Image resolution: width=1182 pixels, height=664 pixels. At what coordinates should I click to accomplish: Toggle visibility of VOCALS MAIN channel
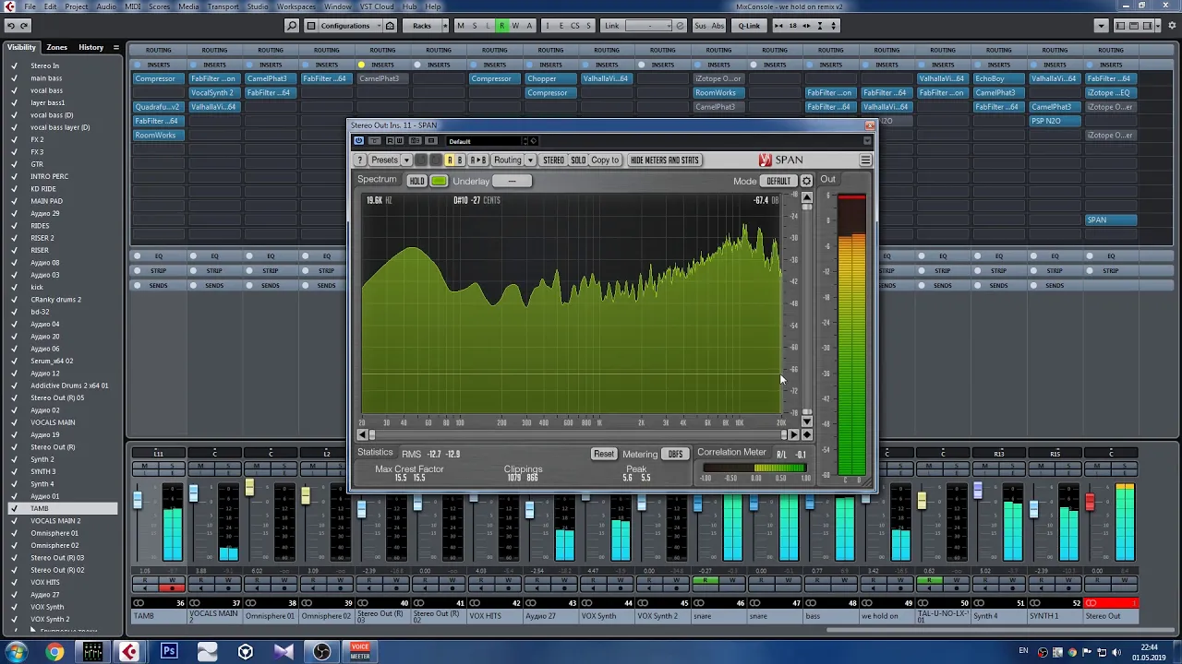14,422
